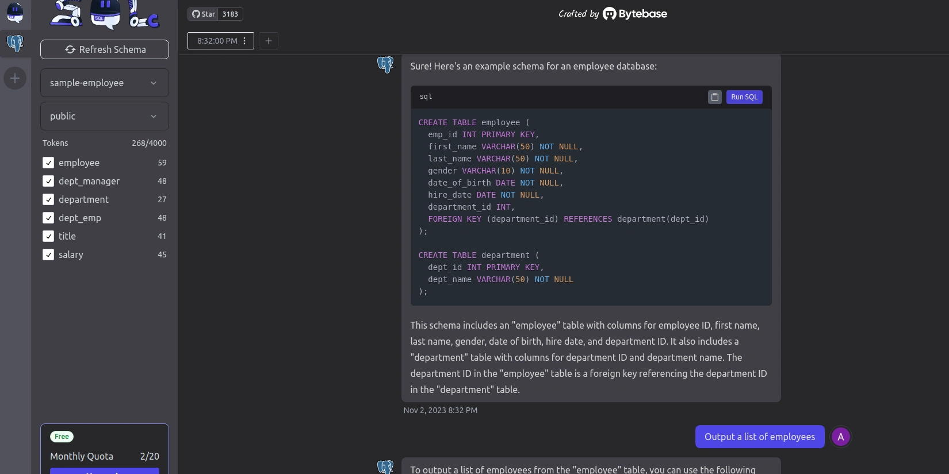The width and height of the screenshot is (949, 474).
Task: Click the plus icon for new conversation
Action: pos(269,41)
